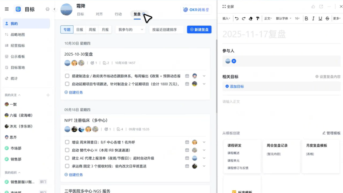Click the undo icon in editor toolbar
Image resolution: width=343 pixels, height=193 pixels.
237,19
